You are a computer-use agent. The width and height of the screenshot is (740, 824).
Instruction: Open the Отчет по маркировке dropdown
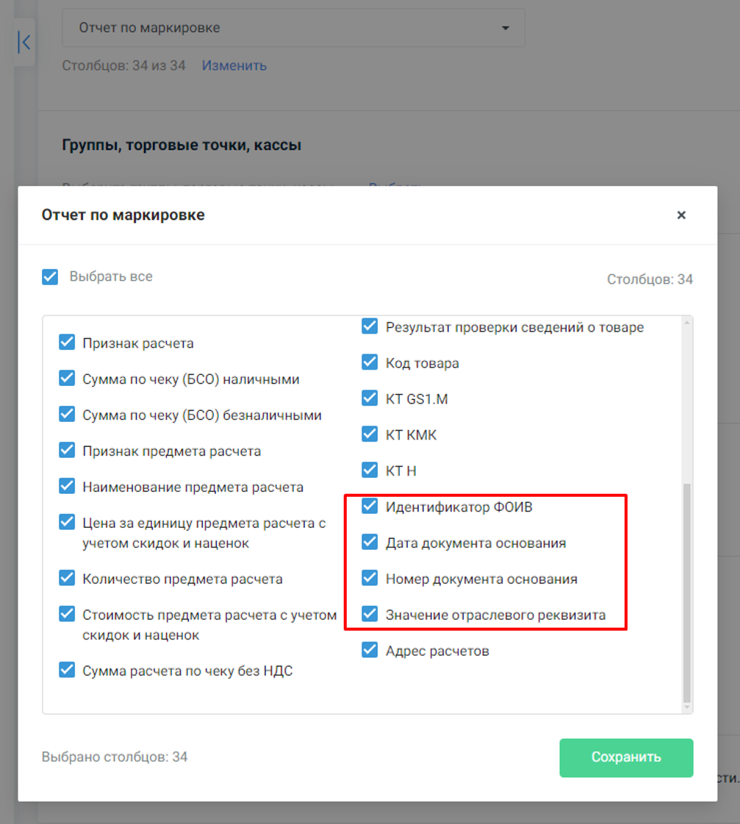[294, 28]
